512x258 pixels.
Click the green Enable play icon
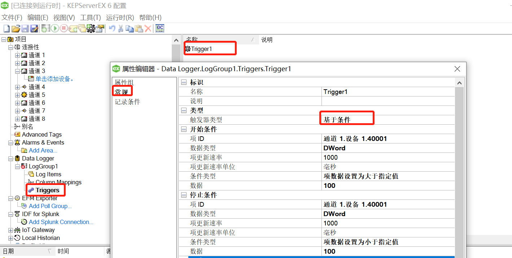(x=55, y=29)
